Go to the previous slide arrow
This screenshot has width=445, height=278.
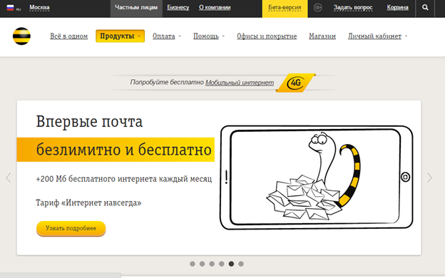point(9,177)
